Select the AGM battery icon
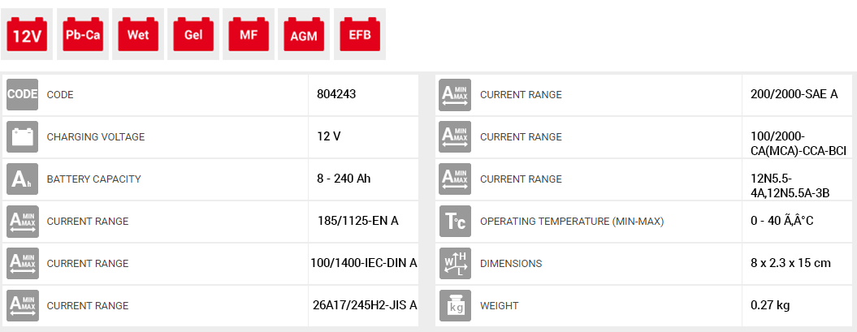Image resolution: width=857 pixels, height=332 pixels. tap(303, 35)
